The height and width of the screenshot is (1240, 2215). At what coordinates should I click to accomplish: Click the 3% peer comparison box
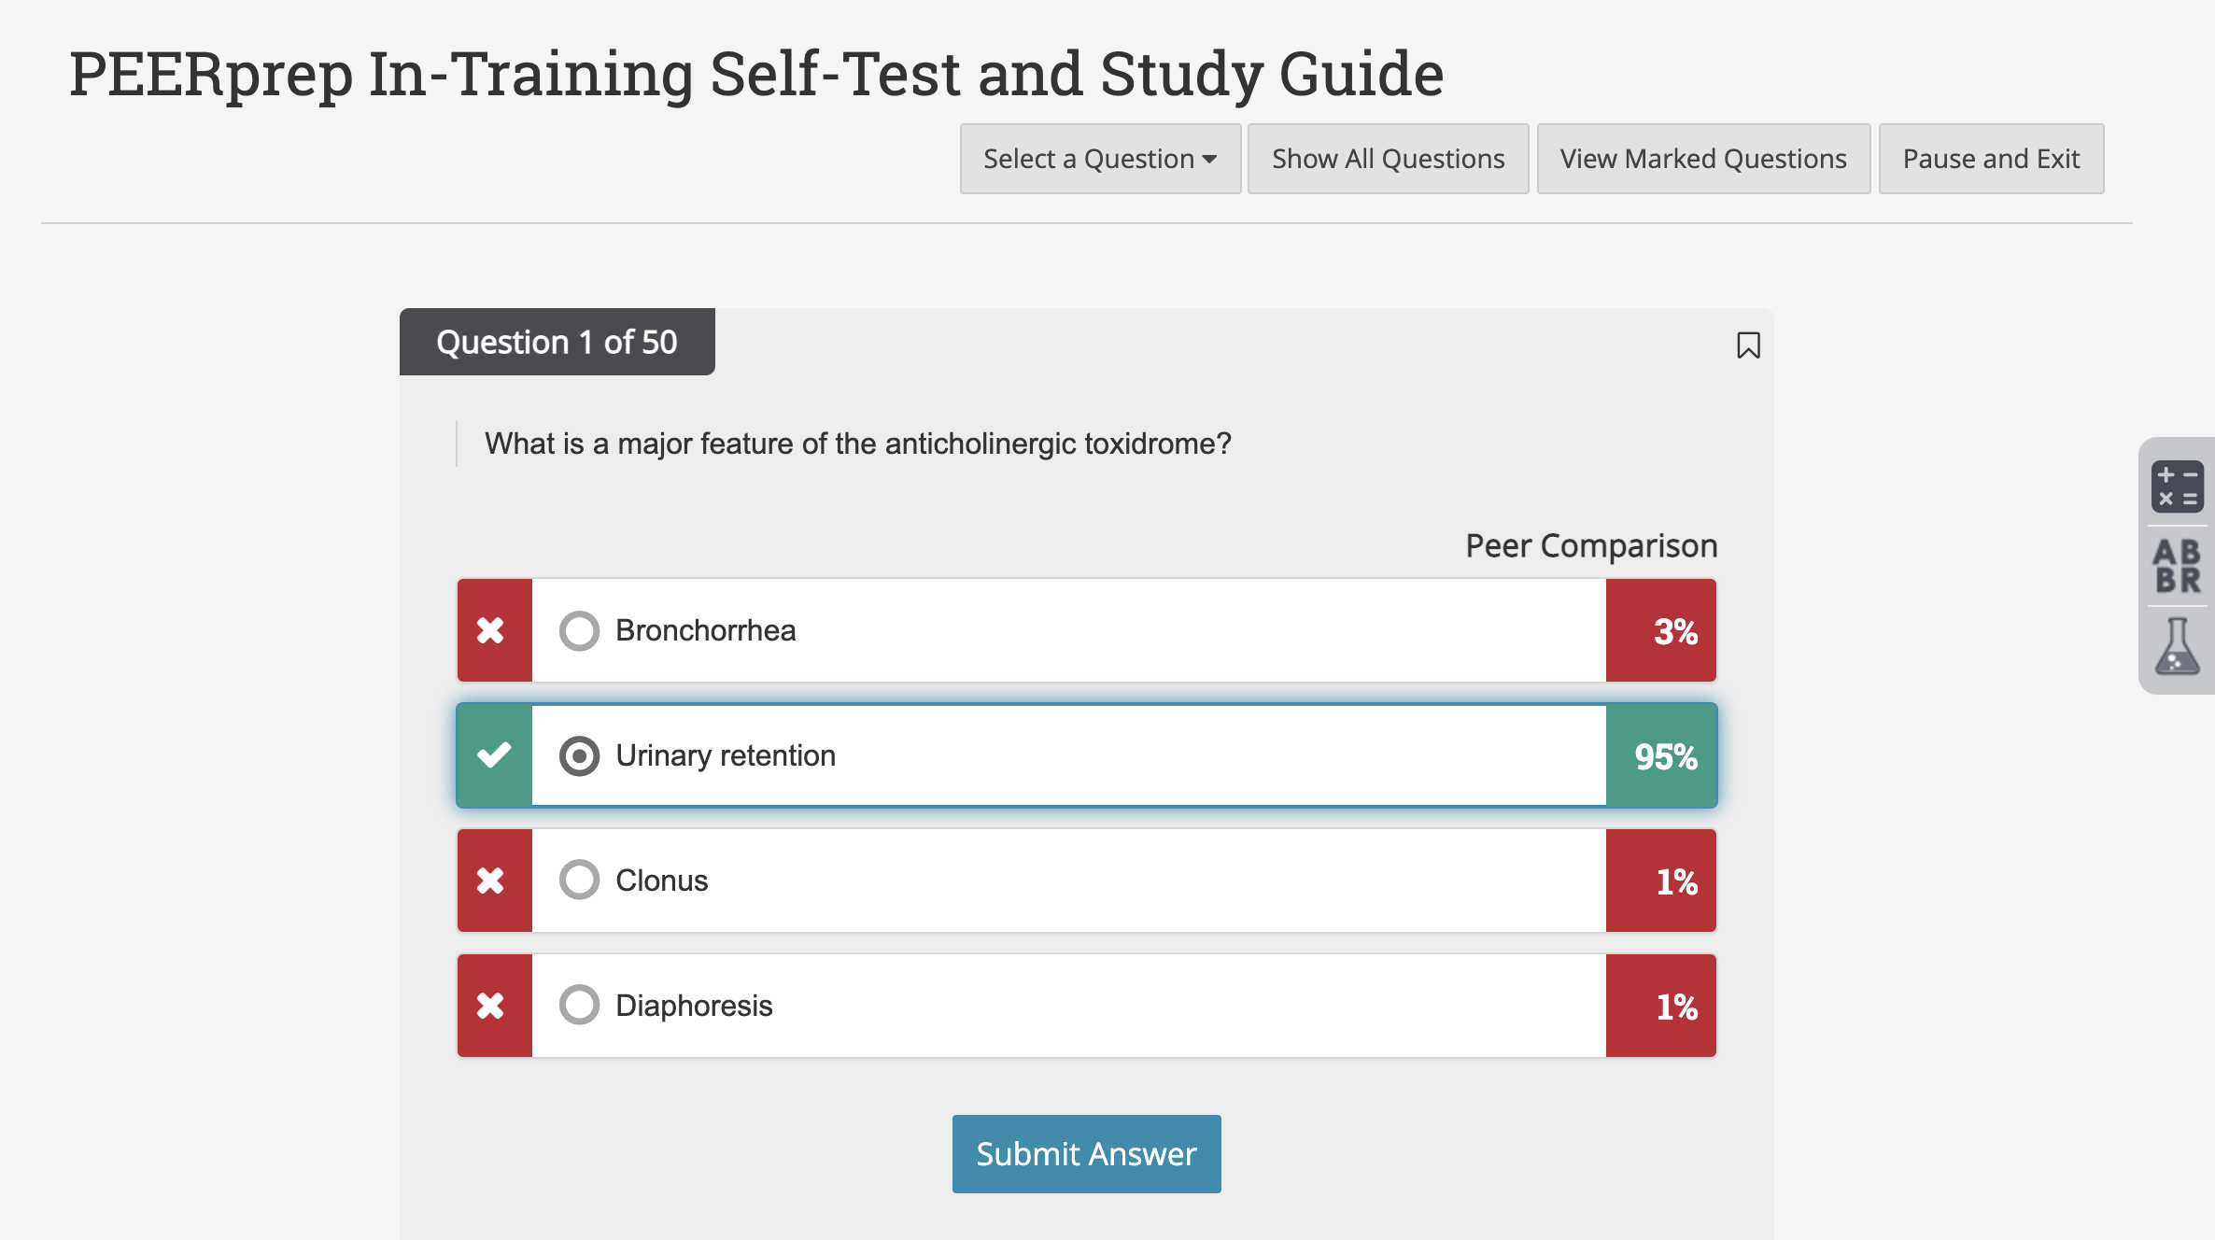(x=1661, y=630)
